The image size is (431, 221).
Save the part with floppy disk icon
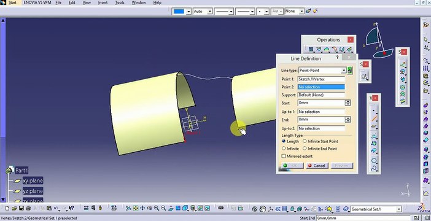pos(21,208)
